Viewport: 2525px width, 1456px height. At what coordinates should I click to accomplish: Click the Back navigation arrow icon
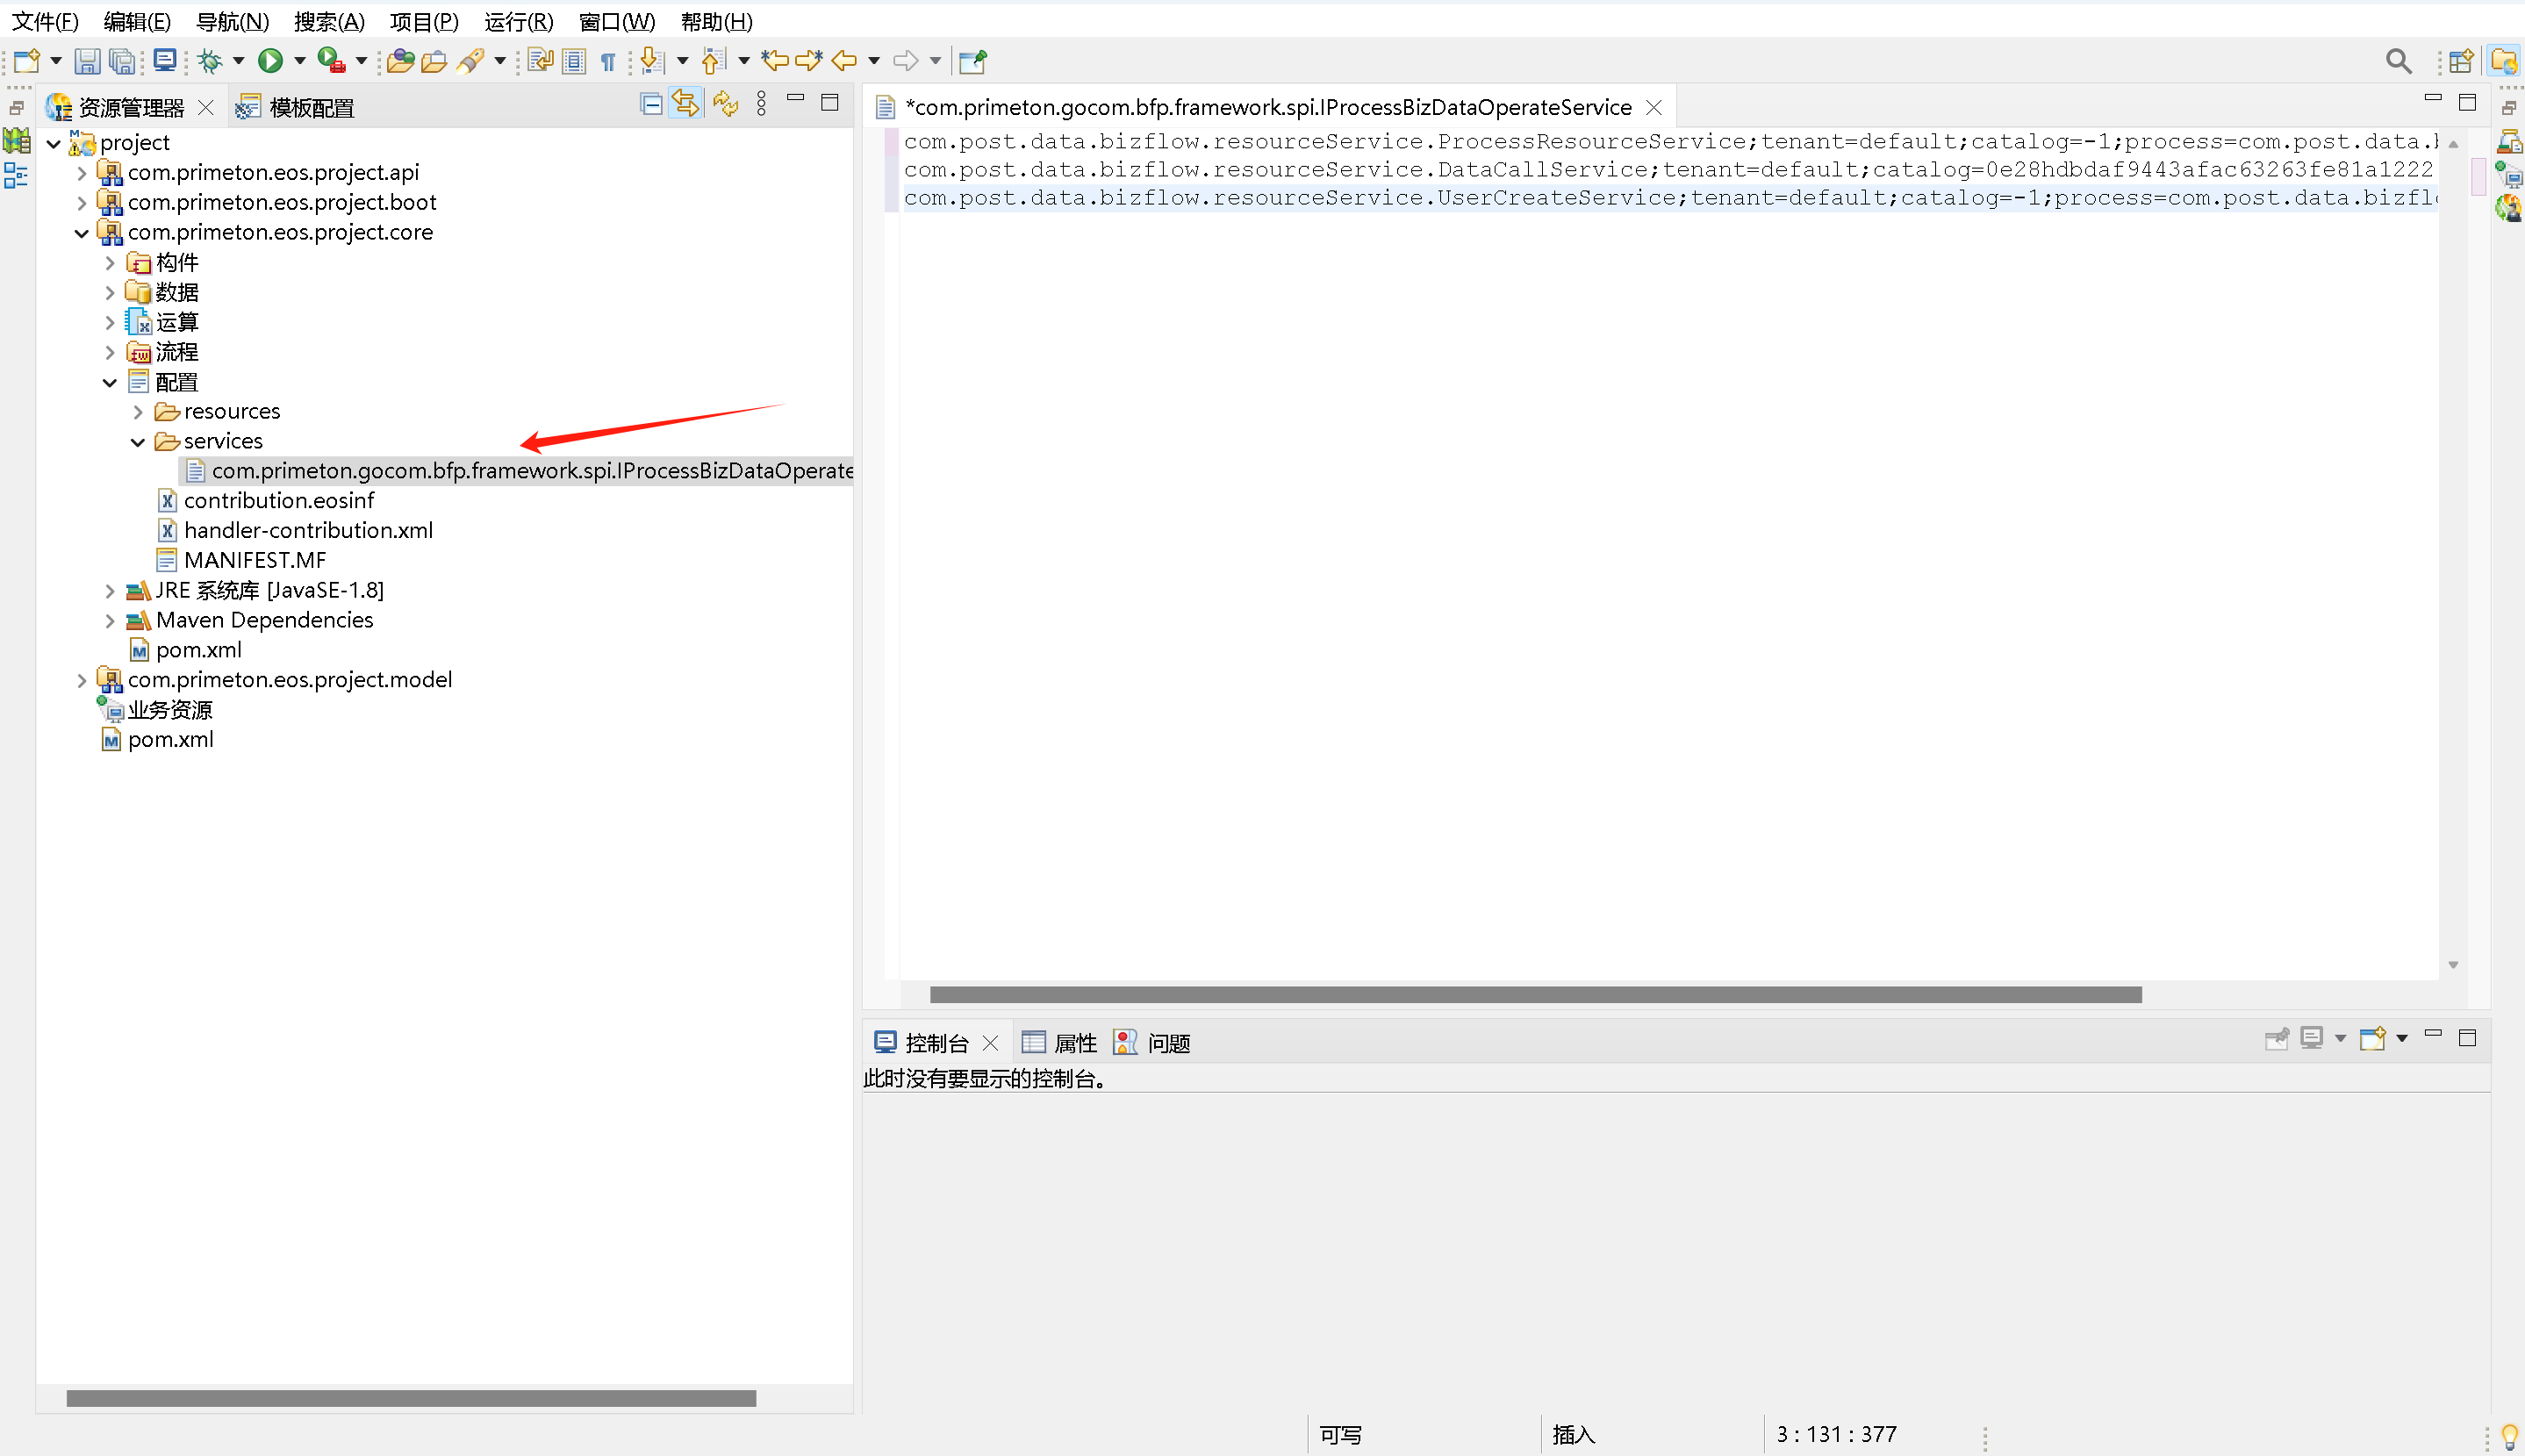coord(845,61)
